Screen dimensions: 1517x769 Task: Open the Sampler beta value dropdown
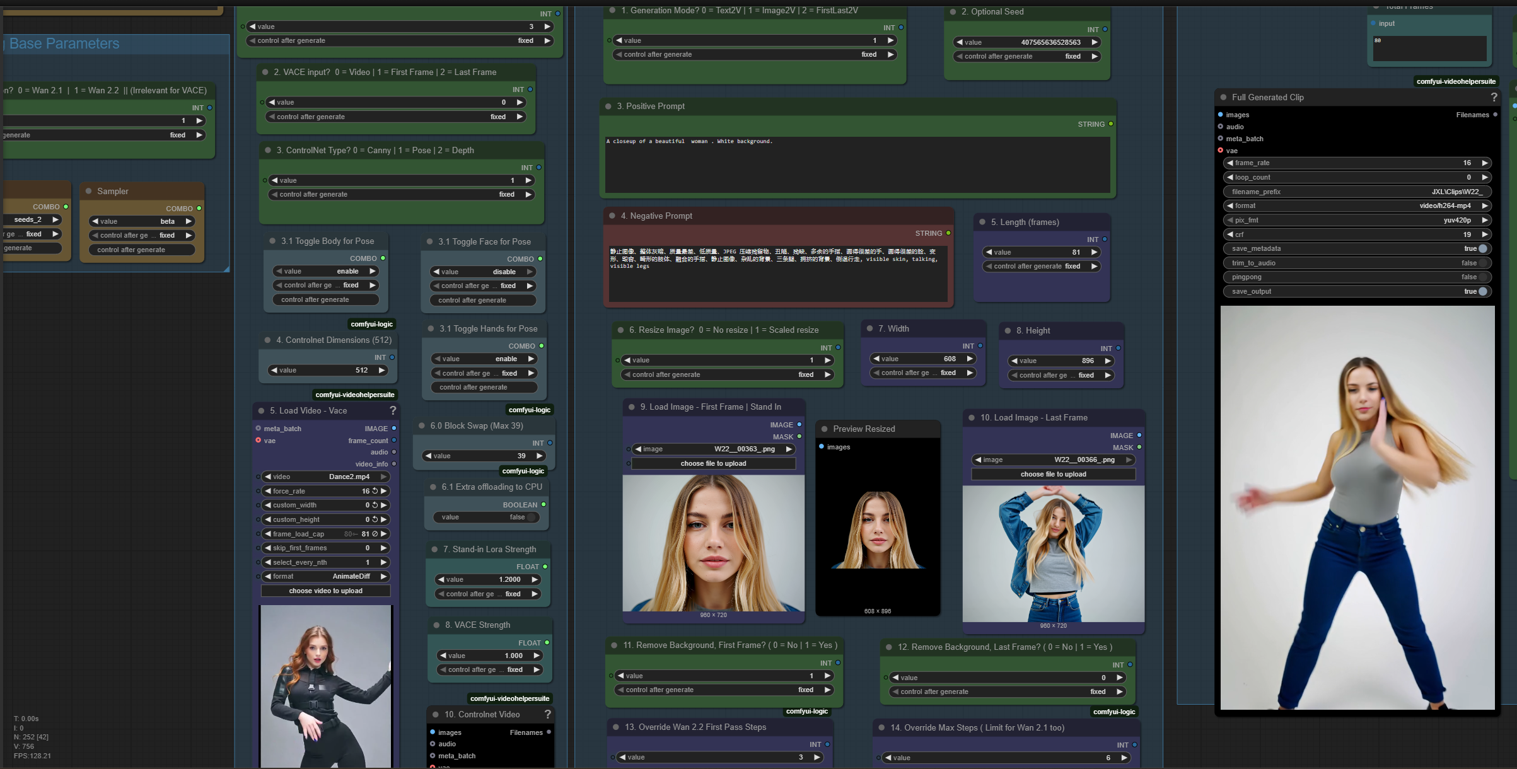(x=142, y=221)
